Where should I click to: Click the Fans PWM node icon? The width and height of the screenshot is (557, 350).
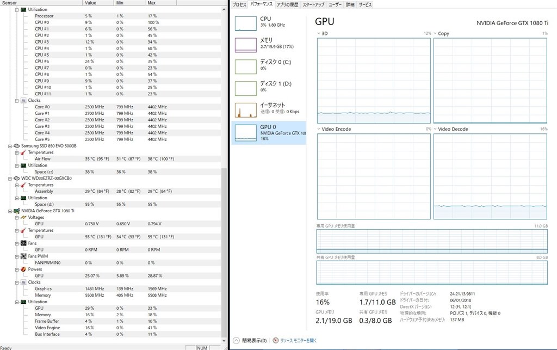(x=23, y=256)
